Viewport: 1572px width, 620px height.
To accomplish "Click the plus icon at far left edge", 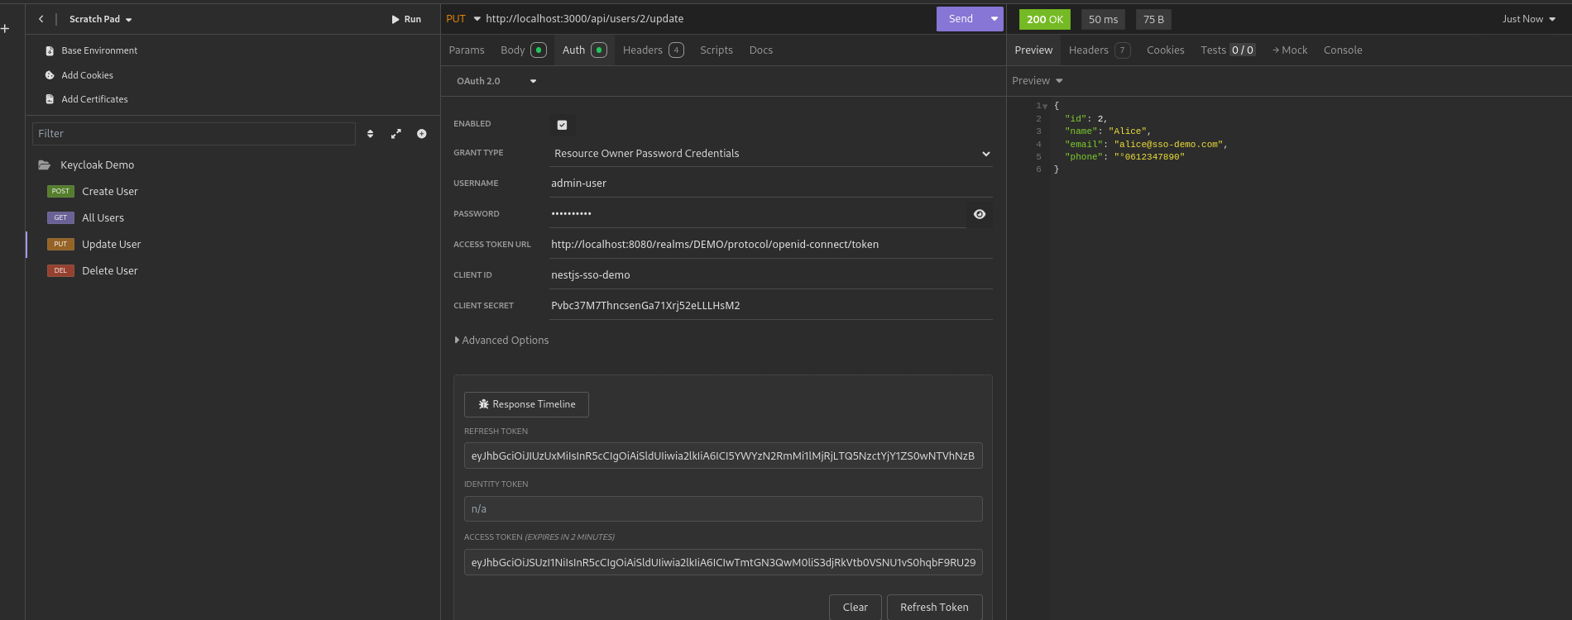I will tap(5, 29).
